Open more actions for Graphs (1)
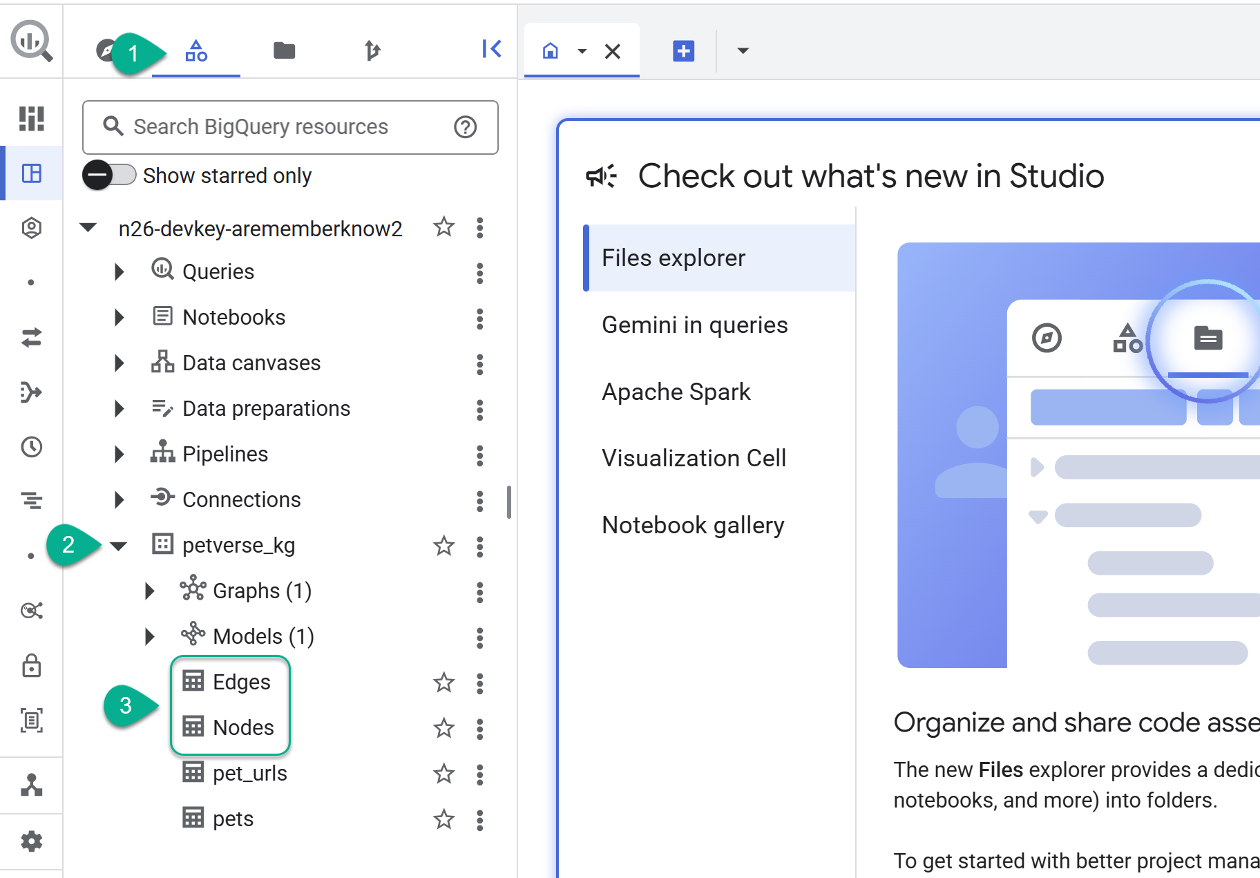Screen dimensions: 1260x878 coord(479,592)
